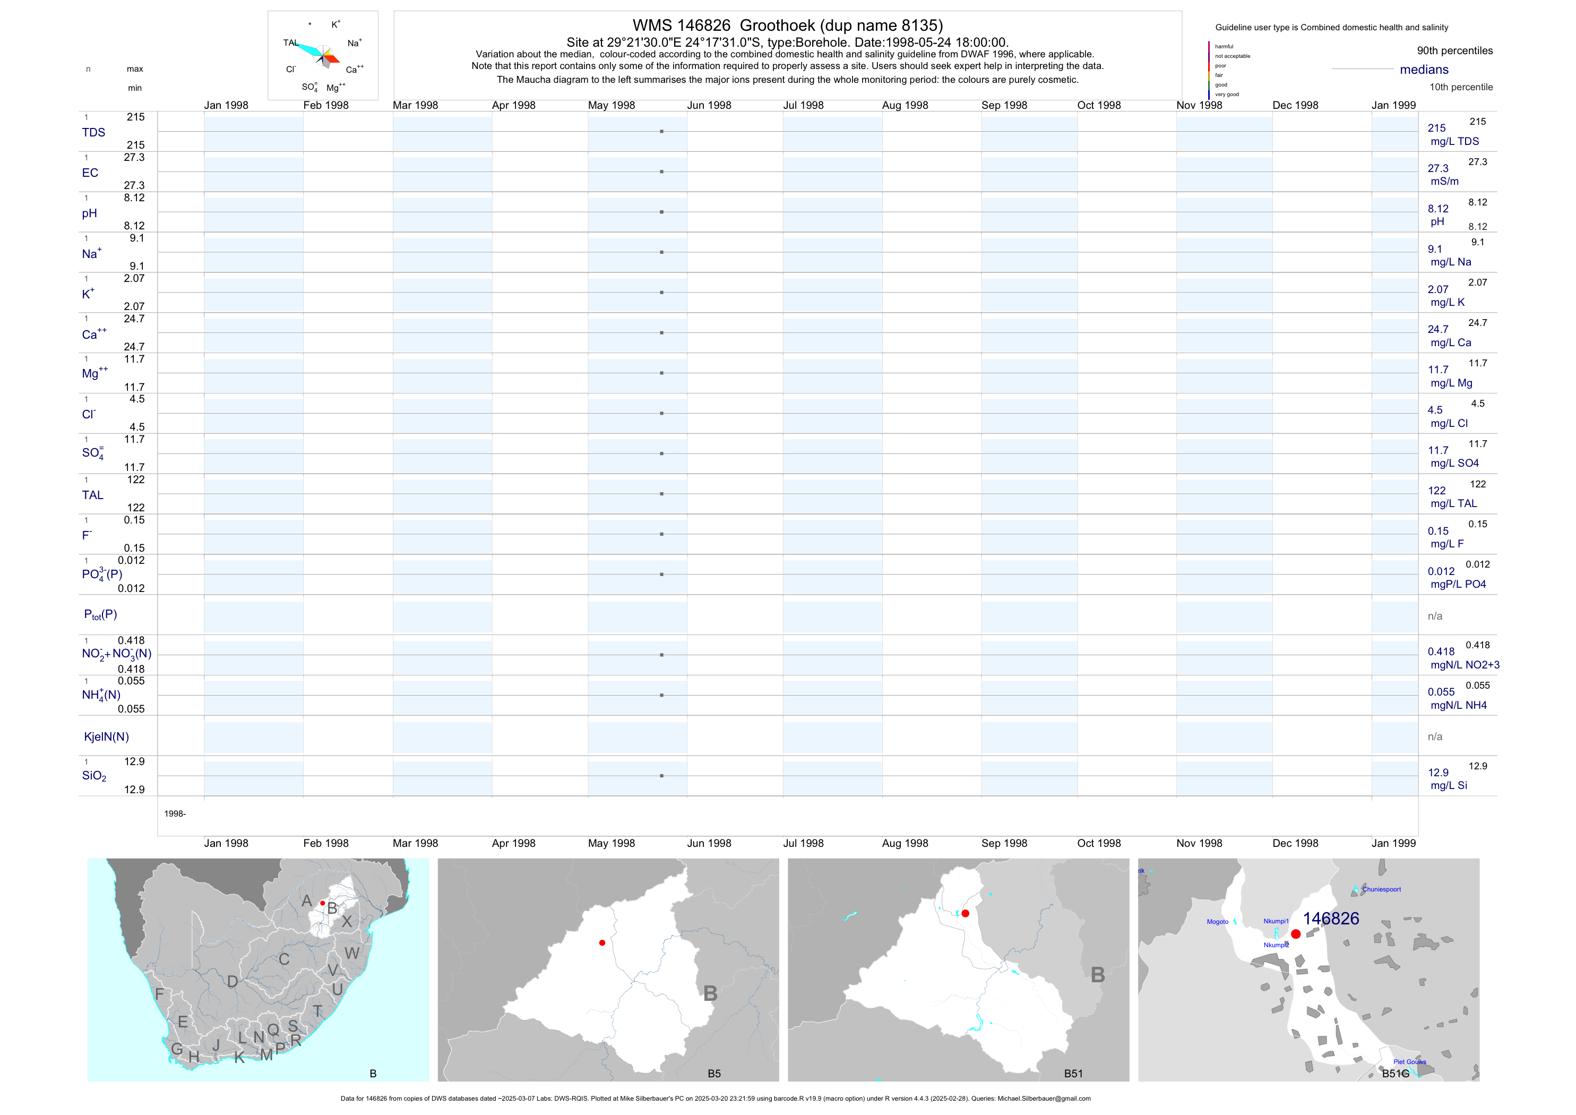Click the bottom Sep 1998 axis label
Viewport: 1576px width, 1115px height.
[x=1004, y=843]
